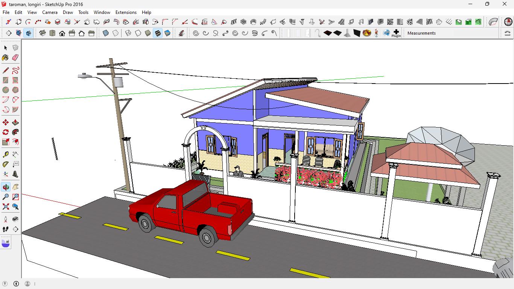The width and height of the screenshot is (514, 289).
Task: Click the Plugin button
Action: (396, 33)
